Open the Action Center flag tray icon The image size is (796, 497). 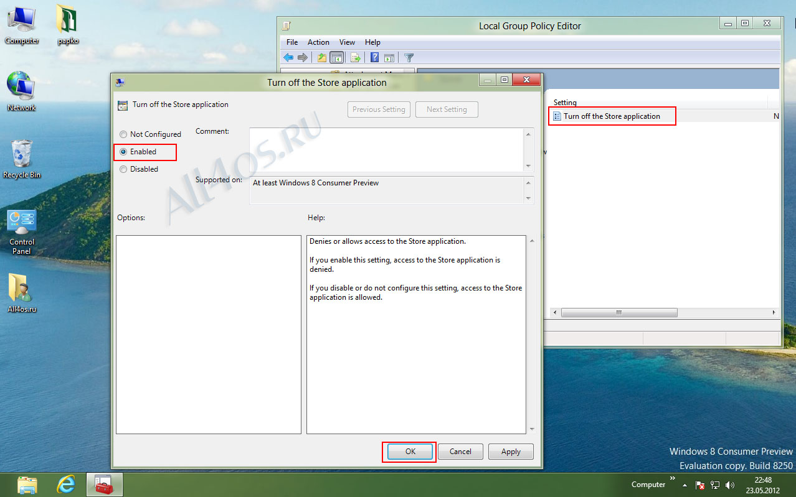(x=700, y=485)
